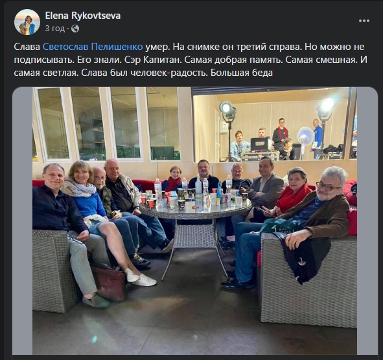
Task: Click the gray bar left of photo
Action: (22, 221)
